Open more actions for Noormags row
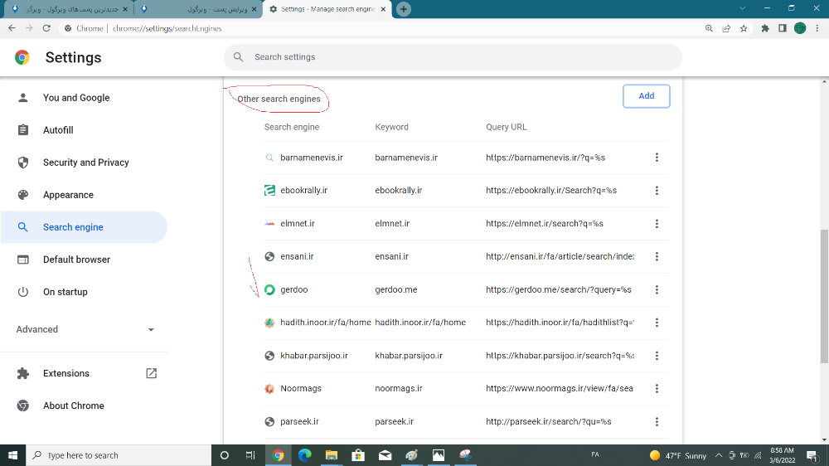 point(657,389)
